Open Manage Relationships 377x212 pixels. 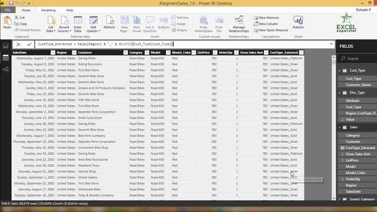[x=239, y=24]
